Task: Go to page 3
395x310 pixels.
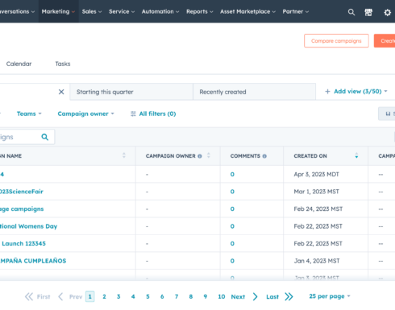Action: 118,296
